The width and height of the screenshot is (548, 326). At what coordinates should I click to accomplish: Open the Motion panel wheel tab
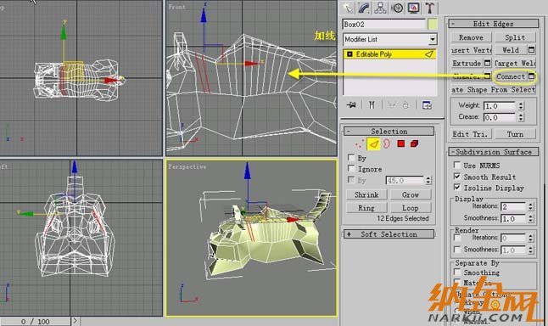point(397,8)
